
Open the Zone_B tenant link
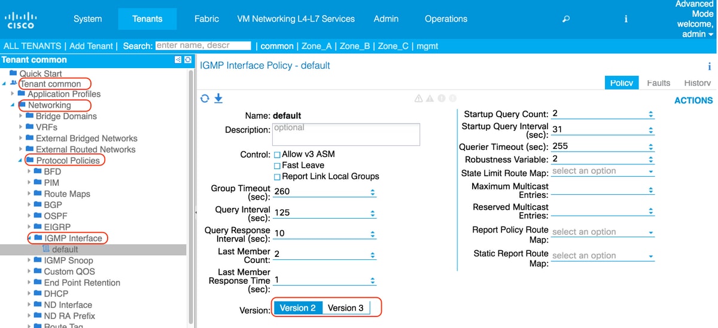click(355, 46)
